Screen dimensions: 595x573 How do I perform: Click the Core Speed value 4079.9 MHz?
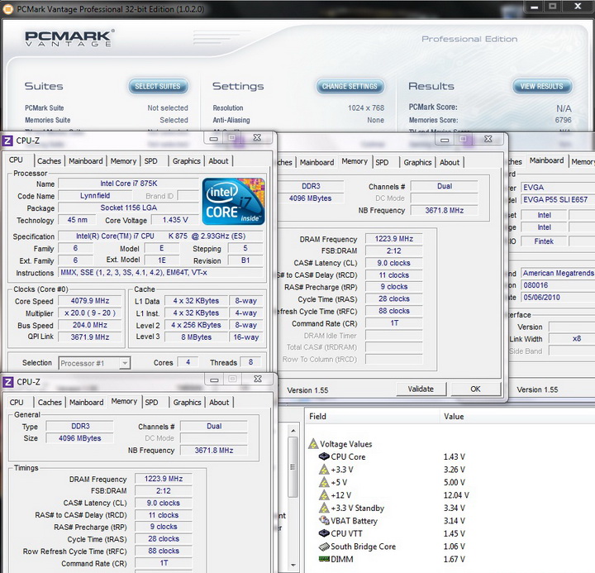(x=90, y=301)
